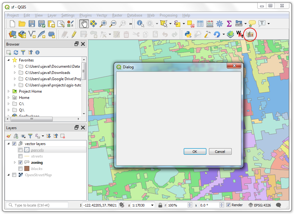295x214 pixels.
Task: Select the Zoom In magnifier tool
Action: point(103,24)
